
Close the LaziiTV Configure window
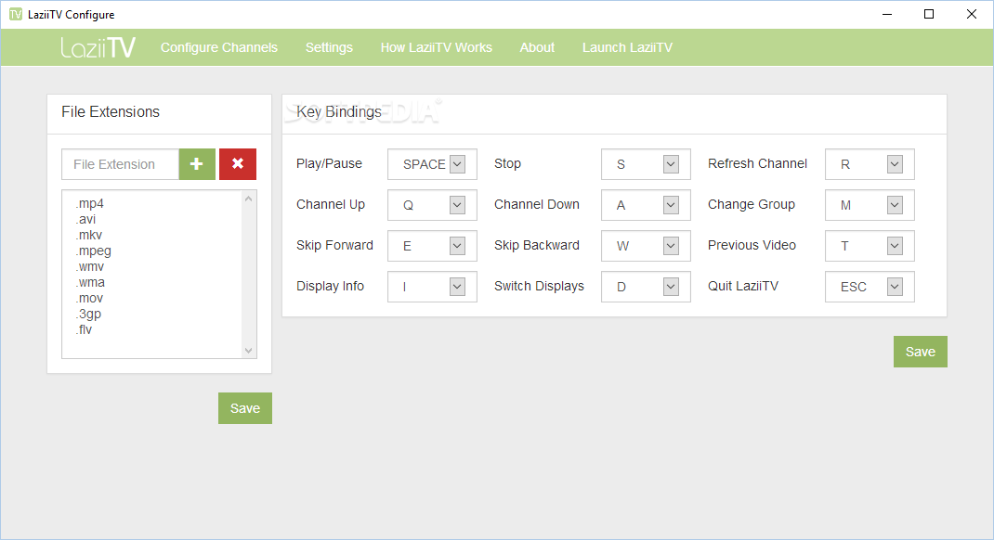[971, 14]
